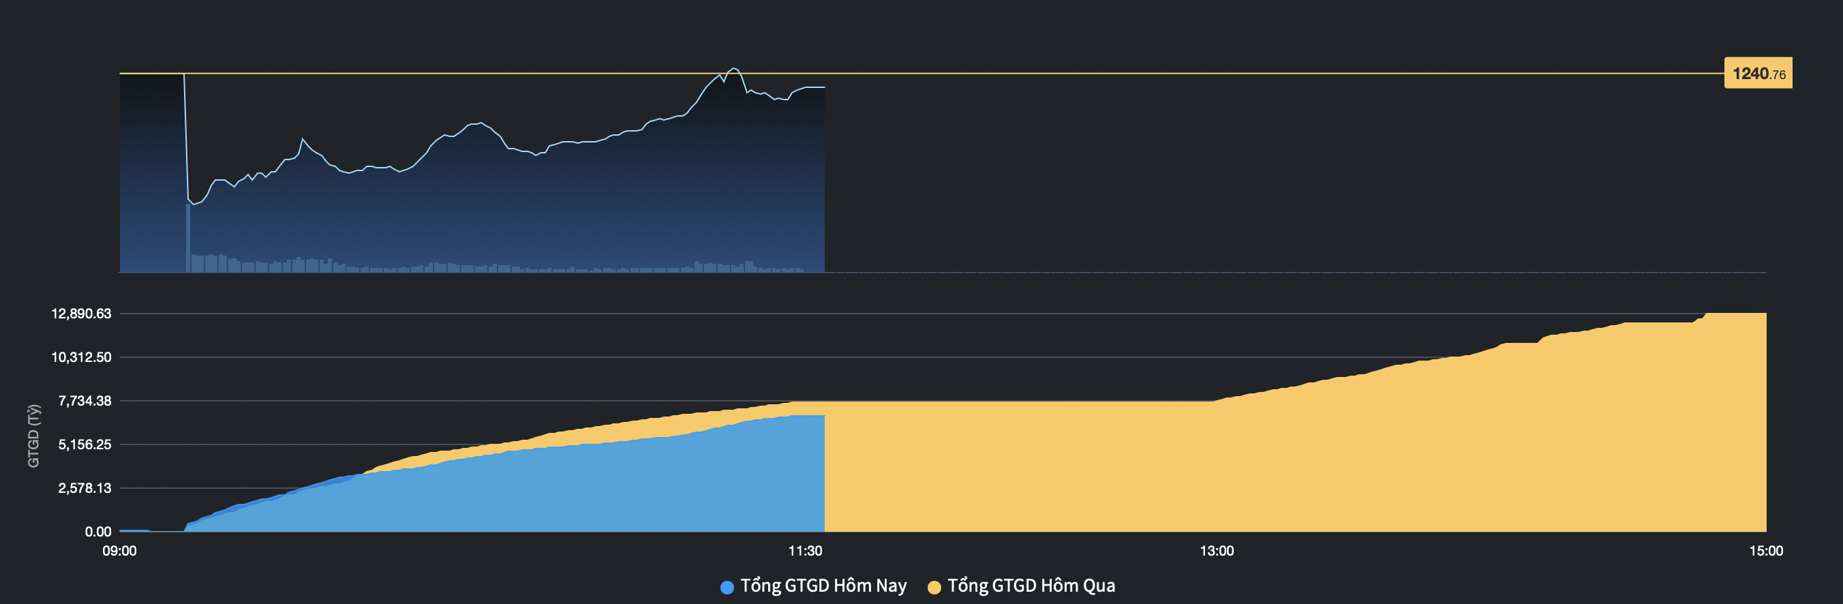Click the tall opening volume bar

point(188,238)
